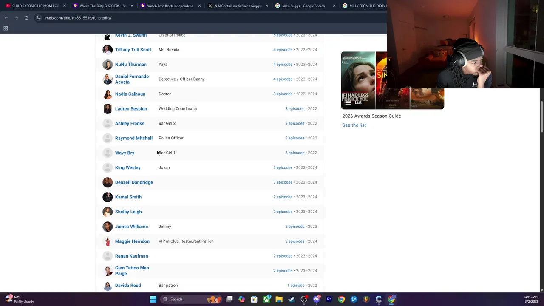Open Discord from taskbar

click(x=316, y=299)
